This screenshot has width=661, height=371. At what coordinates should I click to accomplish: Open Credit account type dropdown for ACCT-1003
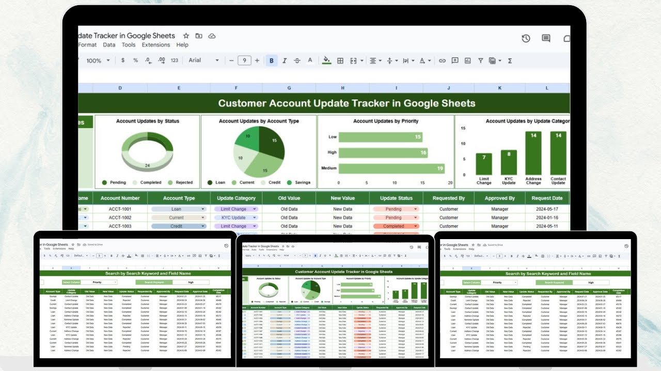(178, 226)
